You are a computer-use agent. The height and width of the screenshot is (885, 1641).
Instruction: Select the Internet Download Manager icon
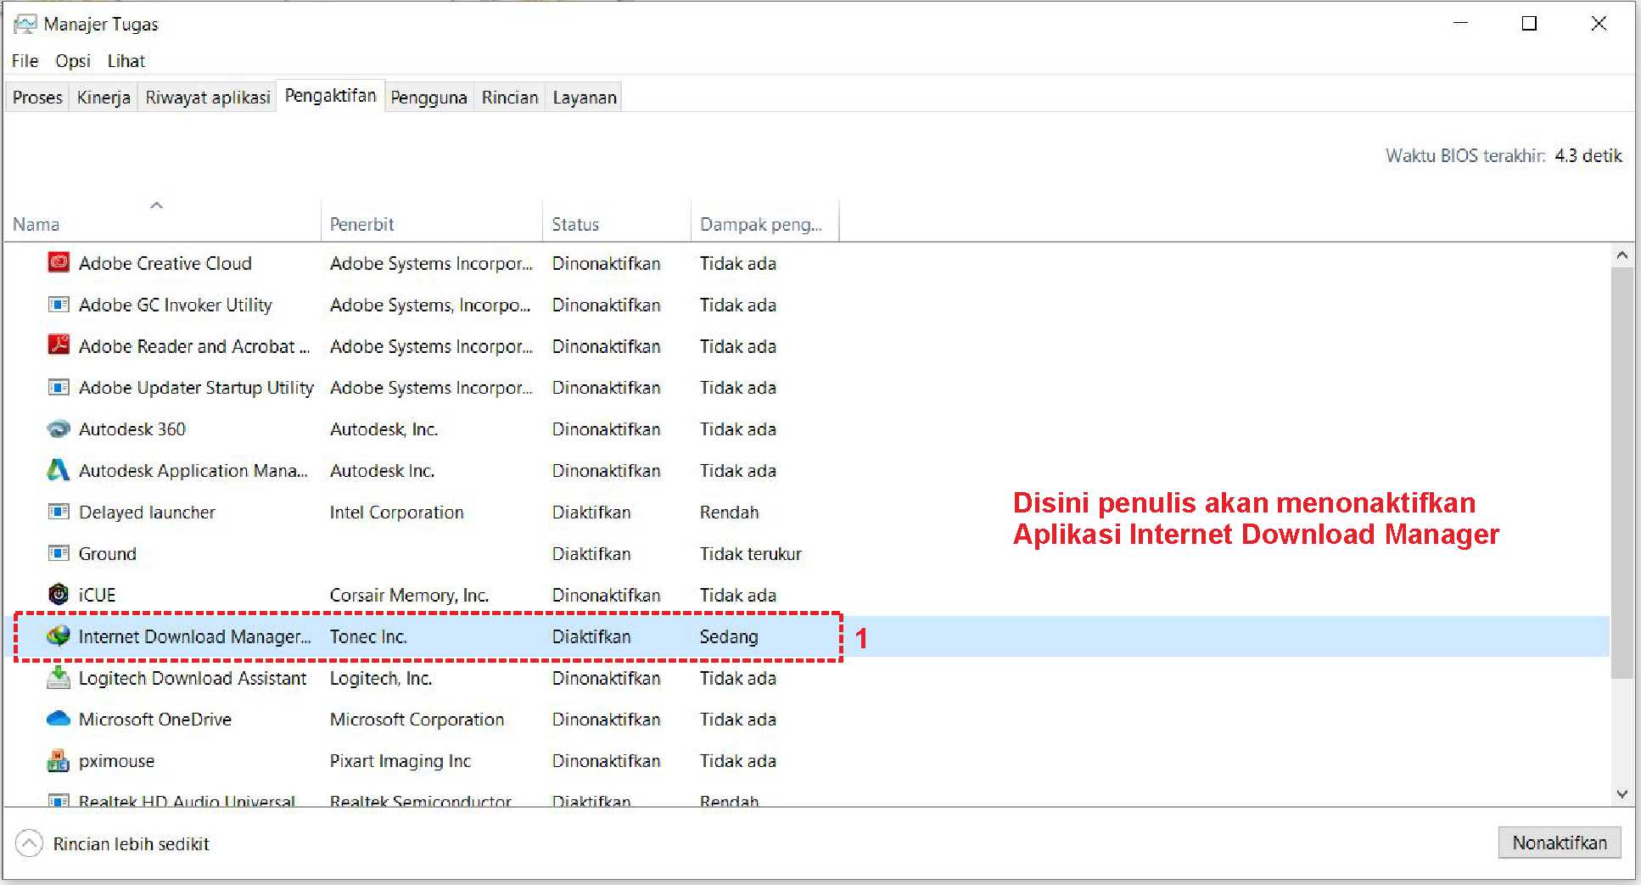point(58,636)
